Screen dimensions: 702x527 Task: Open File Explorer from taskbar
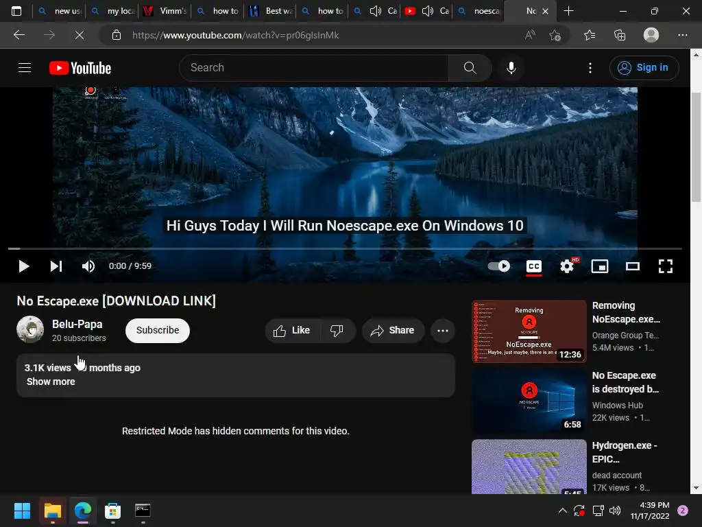pos(52,511)
